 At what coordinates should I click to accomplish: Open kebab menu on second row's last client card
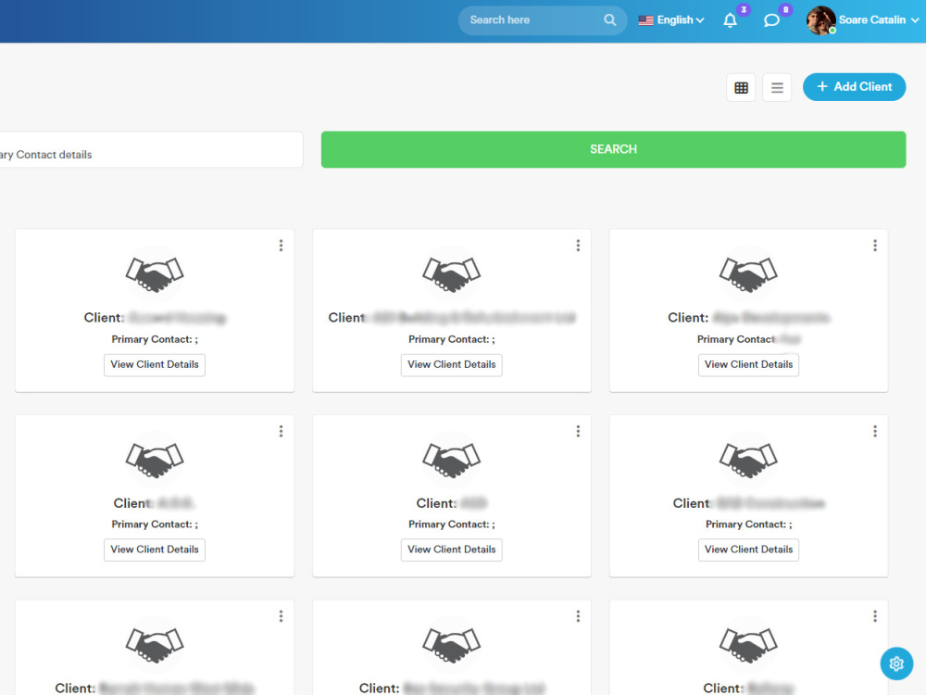(x=875, y=432)
